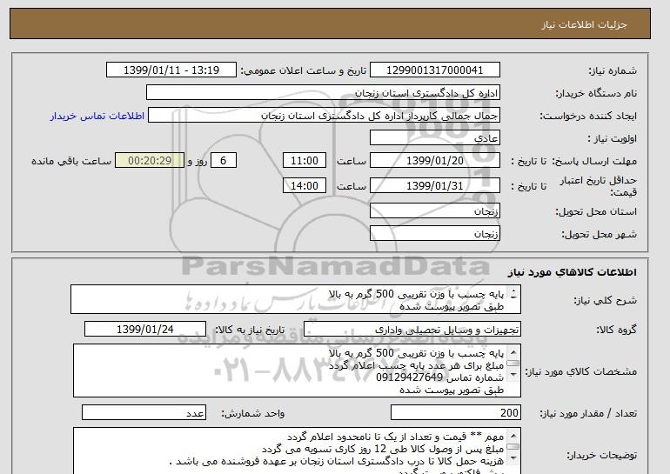Click the label تاریخ و ساعت اعلان عمومی
Screen dimensions: 670x474
(x=304, y=71)
